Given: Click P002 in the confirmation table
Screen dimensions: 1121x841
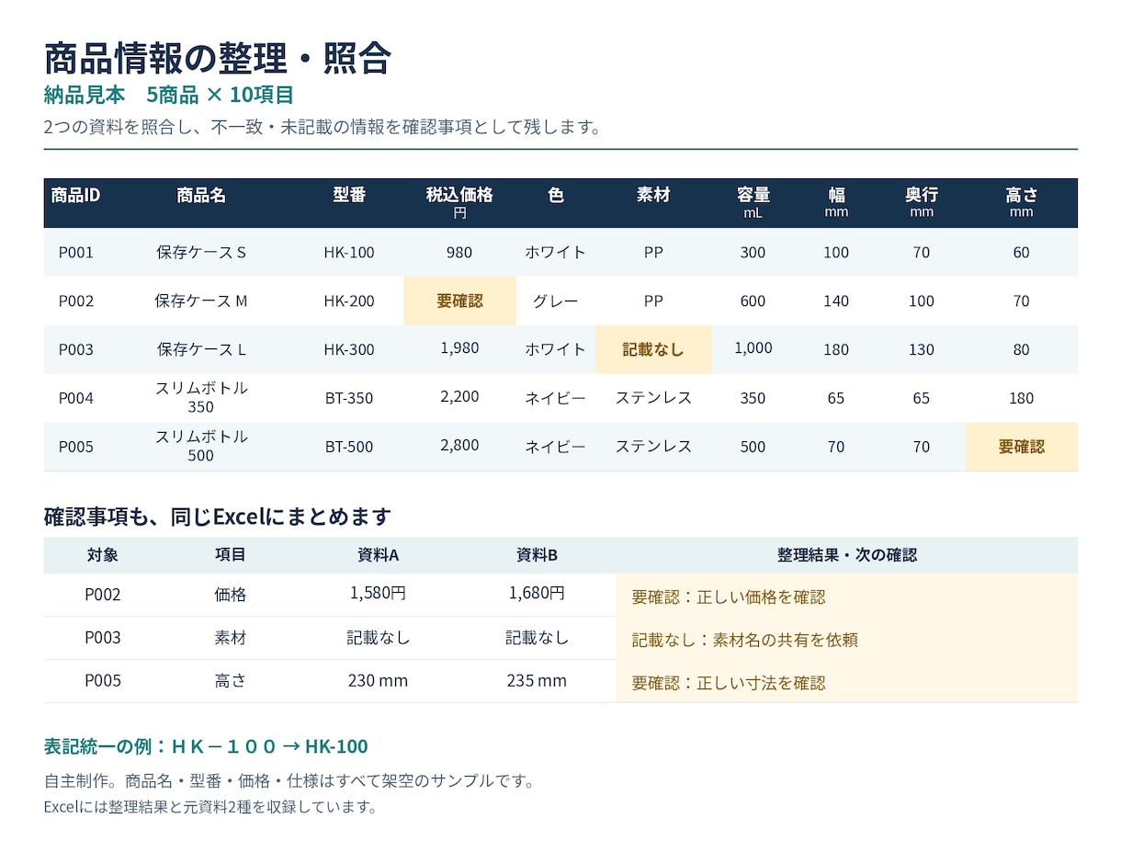Looking at the screenshot, I should point(103,595).
